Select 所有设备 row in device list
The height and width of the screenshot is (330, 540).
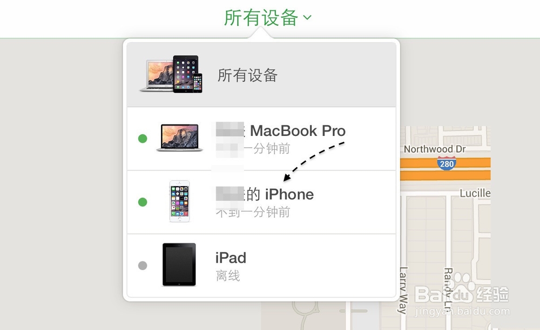pos(261,74)
